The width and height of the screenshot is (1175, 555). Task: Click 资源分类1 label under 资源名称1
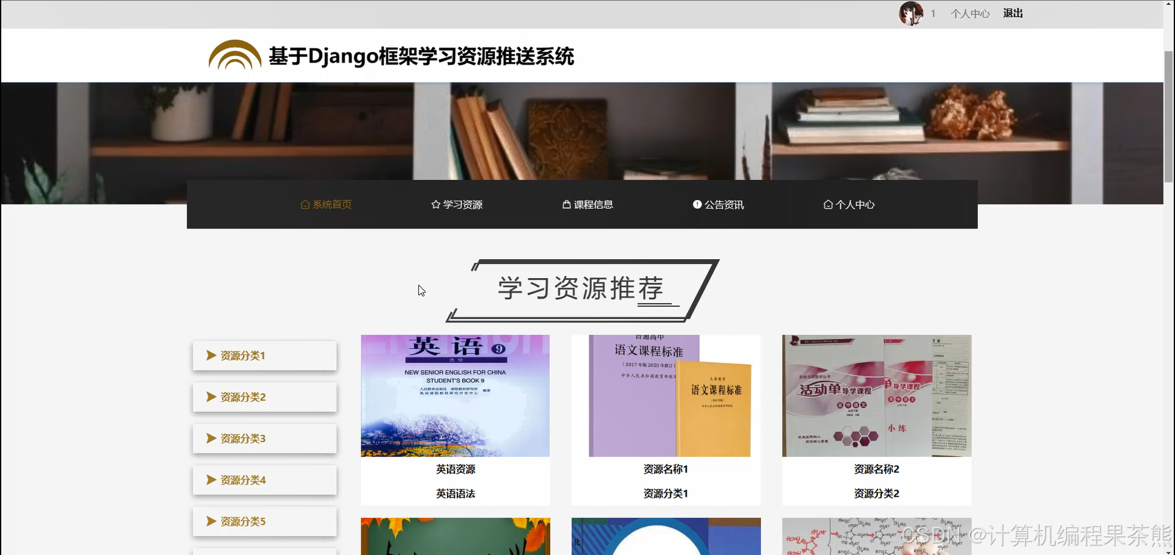coord(666,494)
